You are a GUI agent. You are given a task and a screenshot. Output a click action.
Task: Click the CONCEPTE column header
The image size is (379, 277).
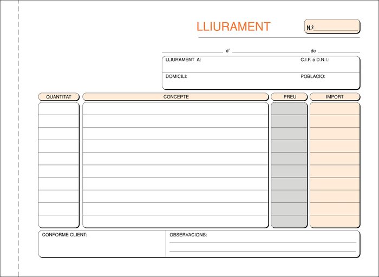[x=175, y=97]
